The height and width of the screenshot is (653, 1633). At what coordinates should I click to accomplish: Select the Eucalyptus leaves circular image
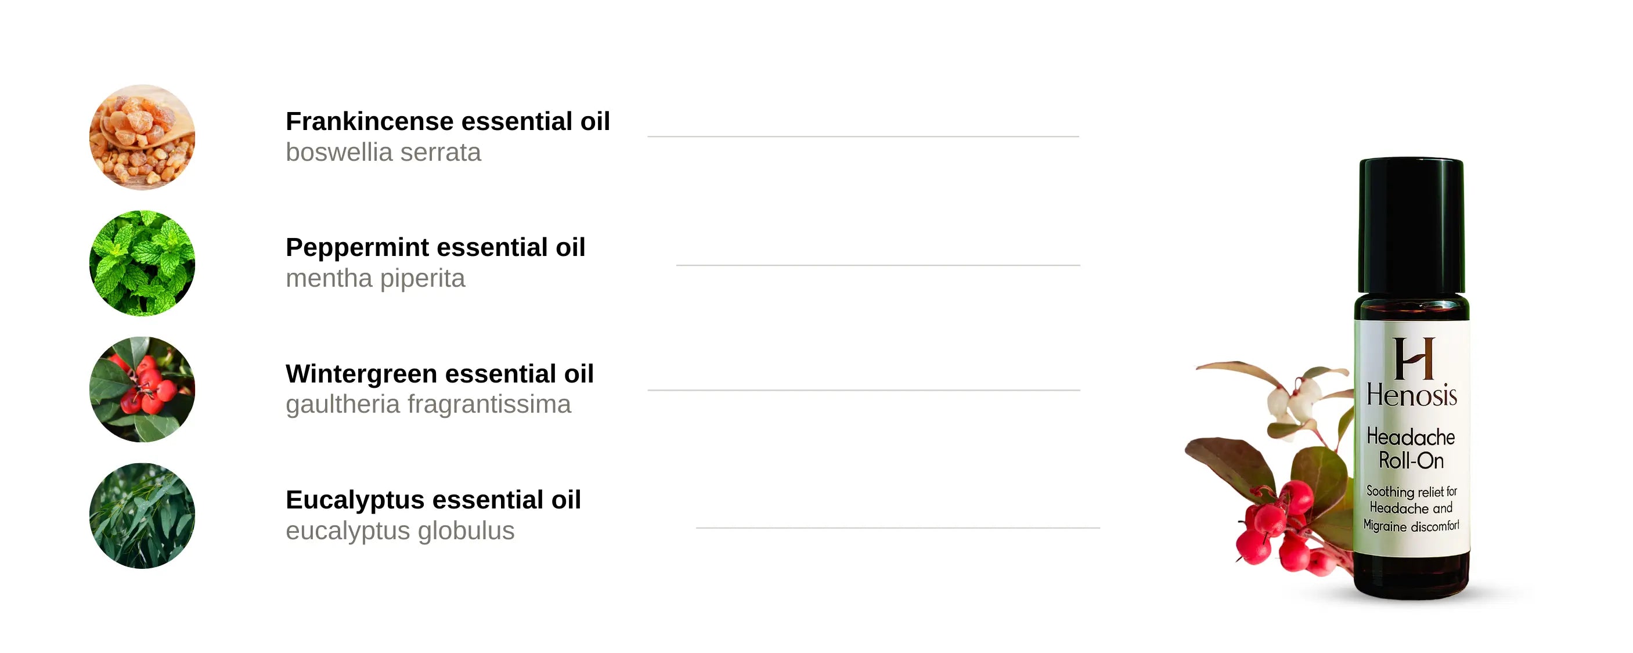point(142,515)
